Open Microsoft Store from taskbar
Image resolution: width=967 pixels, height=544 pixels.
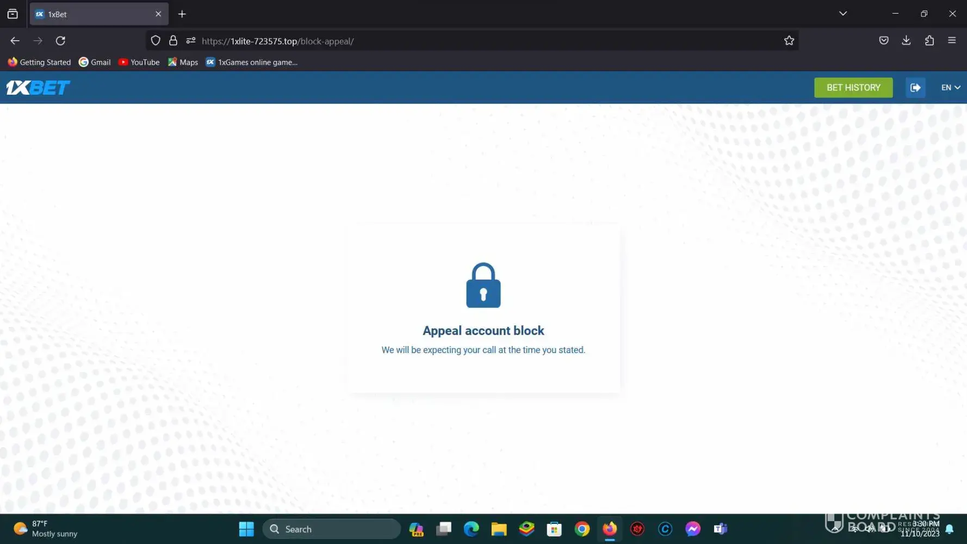pyautogui.click(x=554, y=529)
